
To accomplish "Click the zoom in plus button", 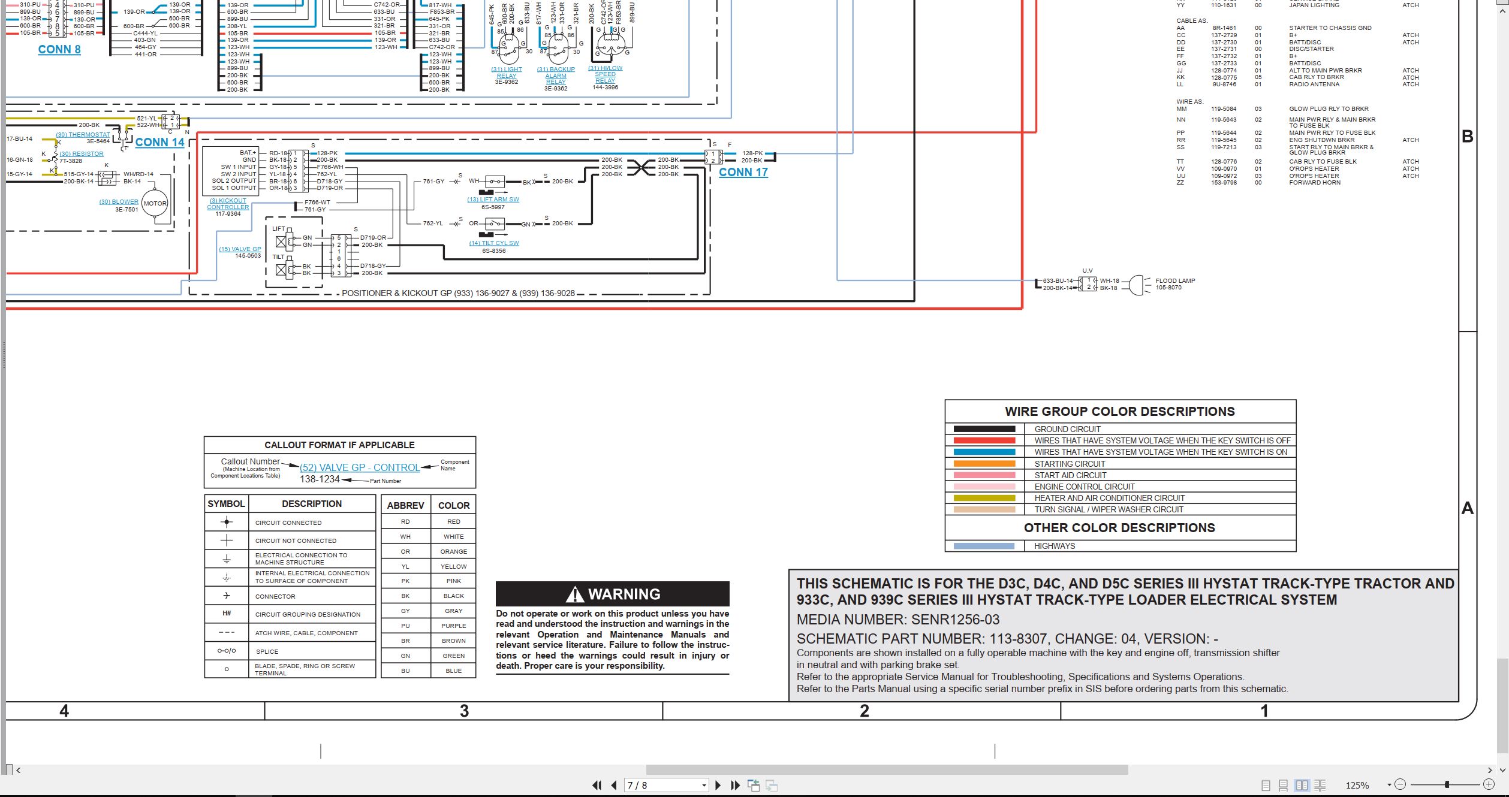I will click(x=1489, y=784).
